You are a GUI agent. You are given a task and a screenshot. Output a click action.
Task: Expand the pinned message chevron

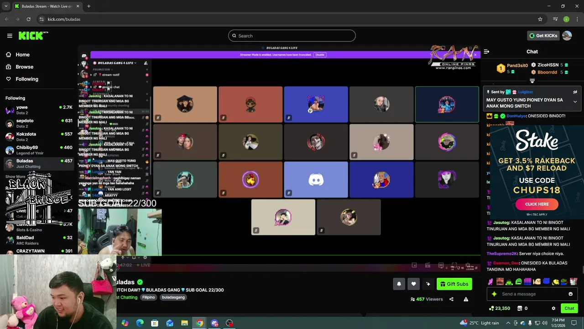[575, 102]
